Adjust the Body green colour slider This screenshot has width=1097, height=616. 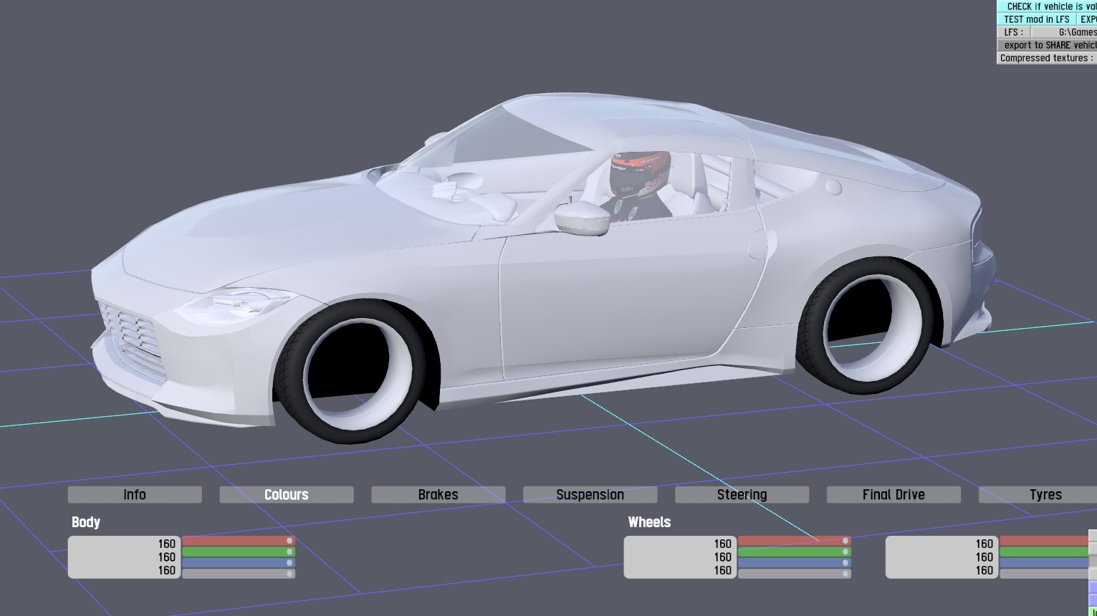(239, 552)
